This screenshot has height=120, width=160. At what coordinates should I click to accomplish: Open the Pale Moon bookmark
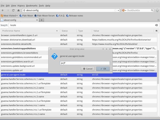tap(26, 15)
